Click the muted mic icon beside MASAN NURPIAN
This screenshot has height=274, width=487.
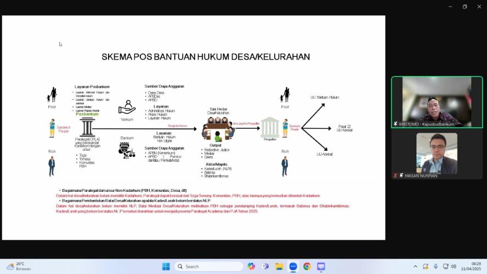click(x=395, y=175)
